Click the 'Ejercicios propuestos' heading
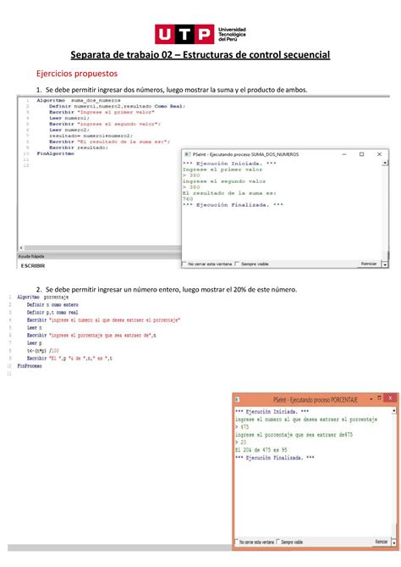The height and width of the screenshot is (567, 401). click(77, 74)
